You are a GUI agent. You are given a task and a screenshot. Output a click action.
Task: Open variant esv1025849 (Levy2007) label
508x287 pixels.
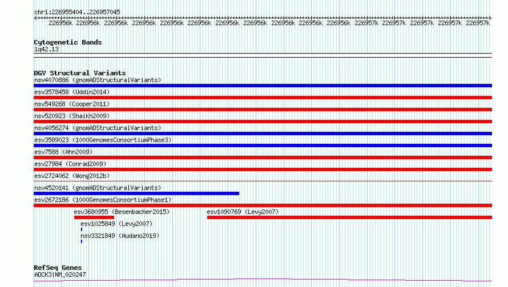116,224
